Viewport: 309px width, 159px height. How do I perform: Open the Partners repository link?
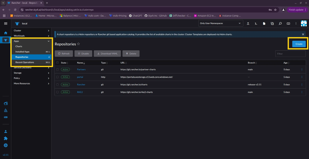click(x=81, y=69)
